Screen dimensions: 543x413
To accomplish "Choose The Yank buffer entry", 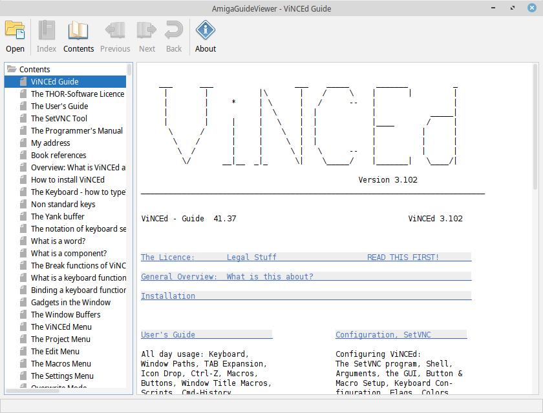I will point(58,217).
